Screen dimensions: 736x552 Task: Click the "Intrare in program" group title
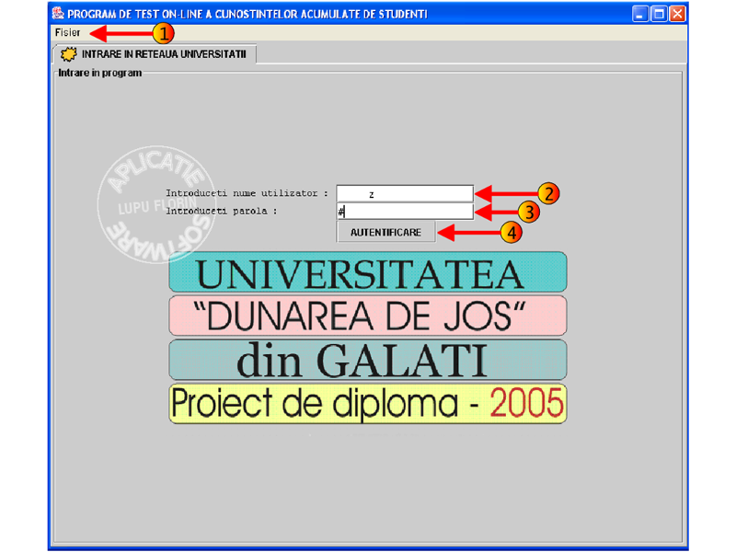pos(100,73)
